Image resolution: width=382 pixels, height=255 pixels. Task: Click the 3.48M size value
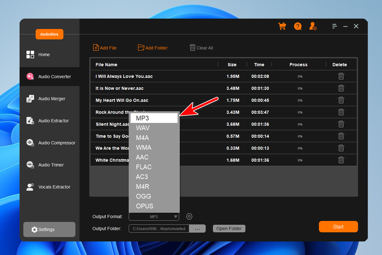(233, 88)
